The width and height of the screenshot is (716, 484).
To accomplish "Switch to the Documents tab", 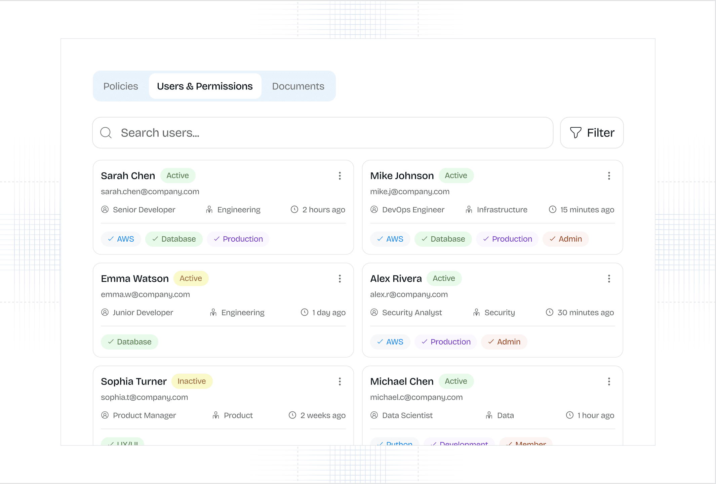I will click(298, 86).
